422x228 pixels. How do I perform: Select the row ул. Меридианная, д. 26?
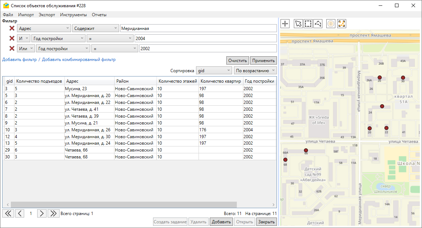(87, 130)
